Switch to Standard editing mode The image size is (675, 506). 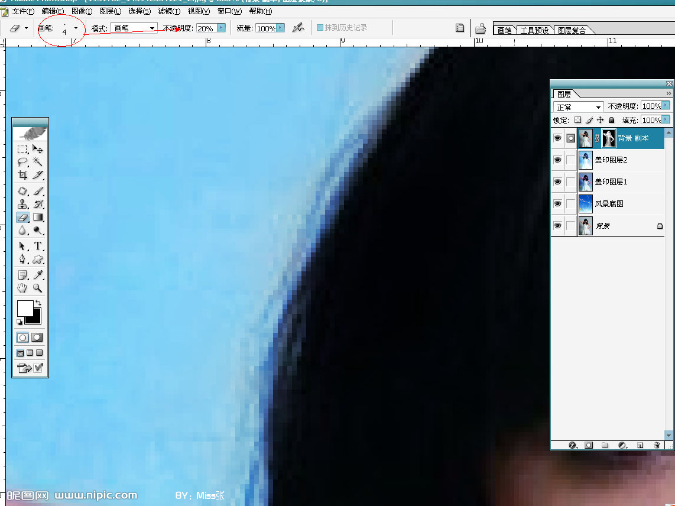[x=23, y=338]
